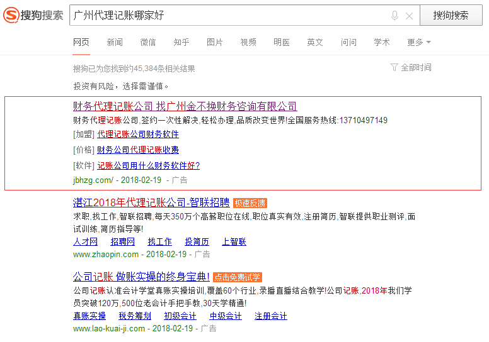
Task: Switch to the 新闻 tab
Action: [115, 42]
